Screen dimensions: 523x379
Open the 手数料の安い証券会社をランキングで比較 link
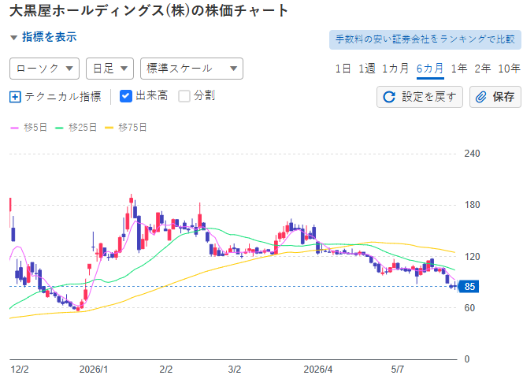[x=425, y=39]
